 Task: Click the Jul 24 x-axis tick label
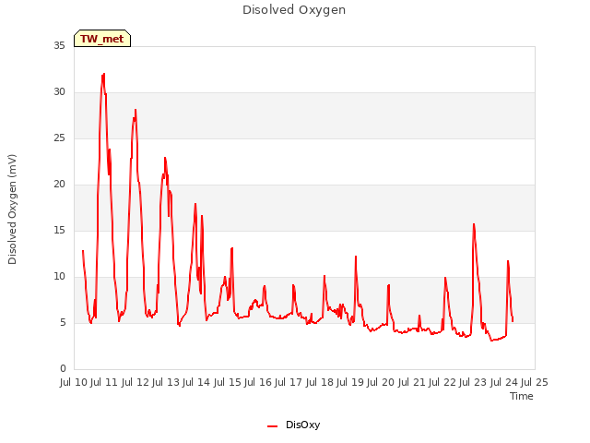click(504, 382)
